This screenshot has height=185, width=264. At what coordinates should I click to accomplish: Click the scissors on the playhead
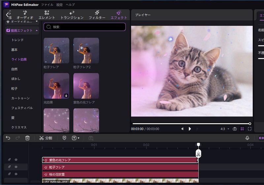(x=199, y=154)
